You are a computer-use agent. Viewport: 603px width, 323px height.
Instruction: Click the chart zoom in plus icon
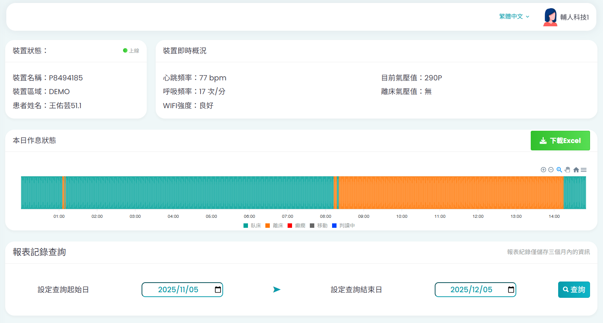pyautogui.click(x=543, y=170)
